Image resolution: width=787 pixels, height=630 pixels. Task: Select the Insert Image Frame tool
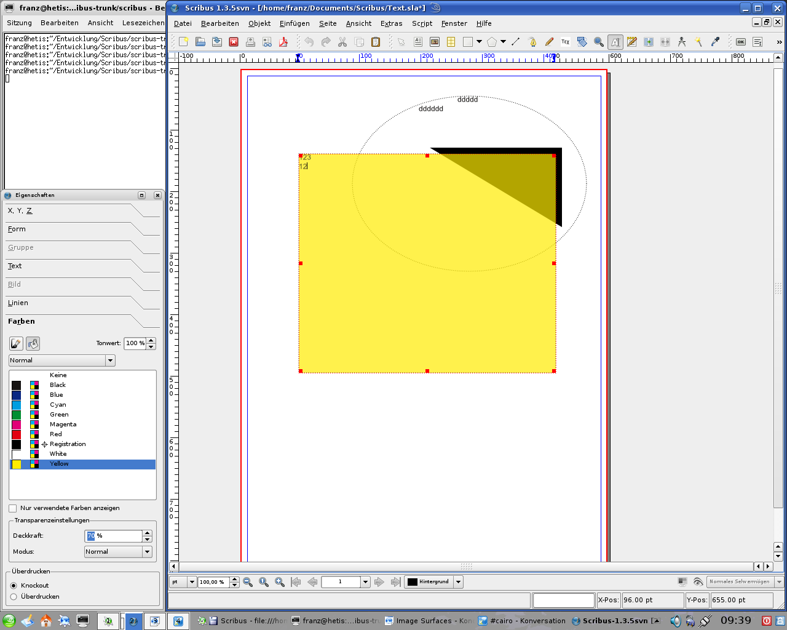[x=435, y=42]
